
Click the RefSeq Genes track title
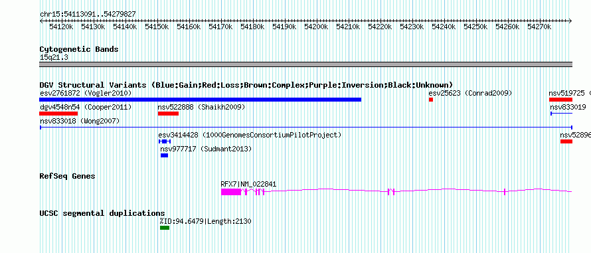[68, 176]
